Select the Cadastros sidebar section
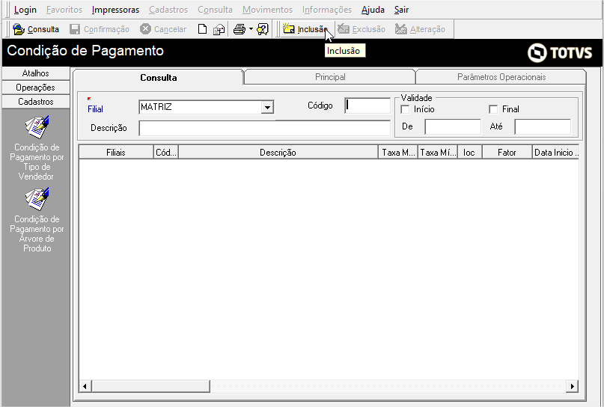 pyautogui.click(x=35, y=102)
